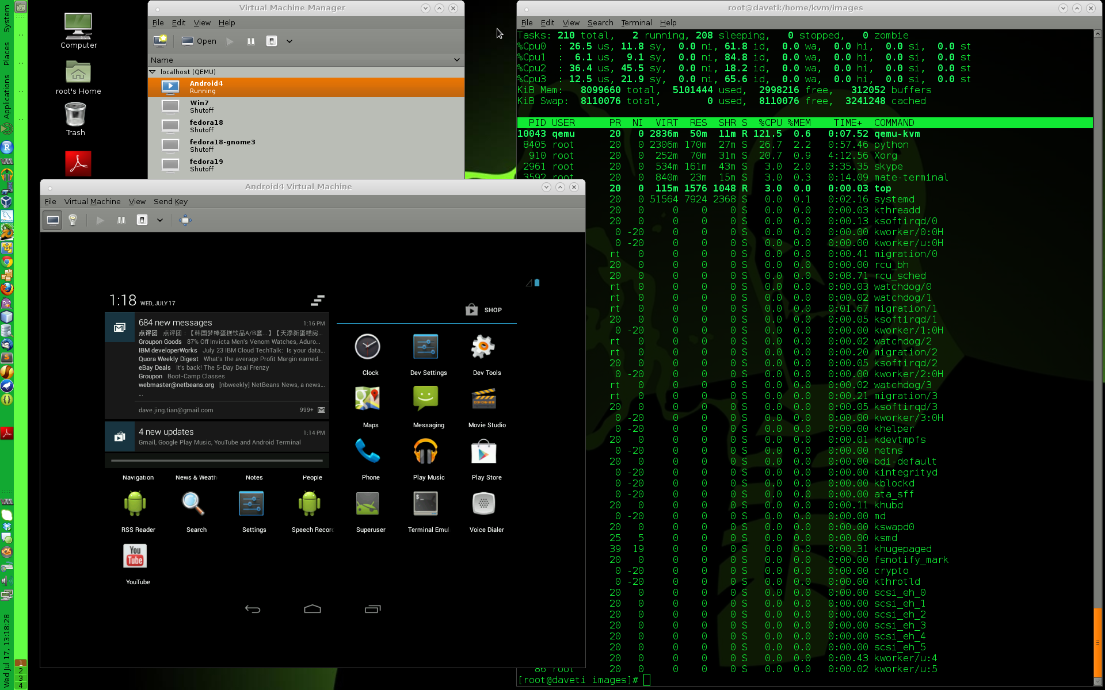The height and width of the screenshot is (690, 1105).
Task: Tap Android back navigation button
Action: point(253,609)
